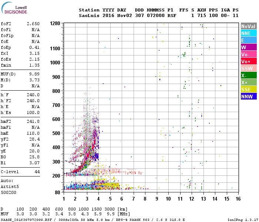Select the NNW blue legend swatch
Image resolution: width=259 pixels, height=222 pixels.
(x=249, y=97)
